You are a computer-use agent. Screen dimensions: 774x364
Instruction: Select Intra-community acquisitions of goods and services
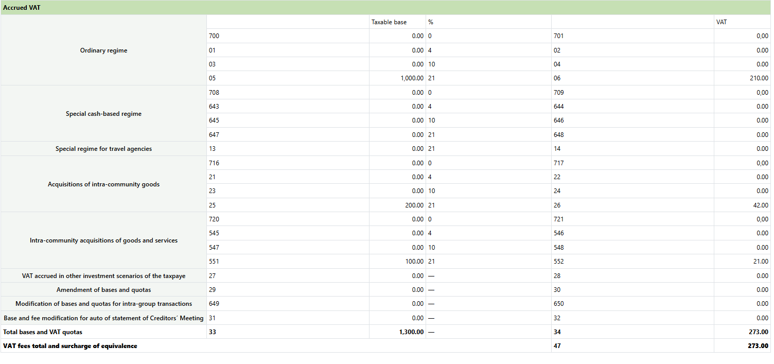[103, 240]
